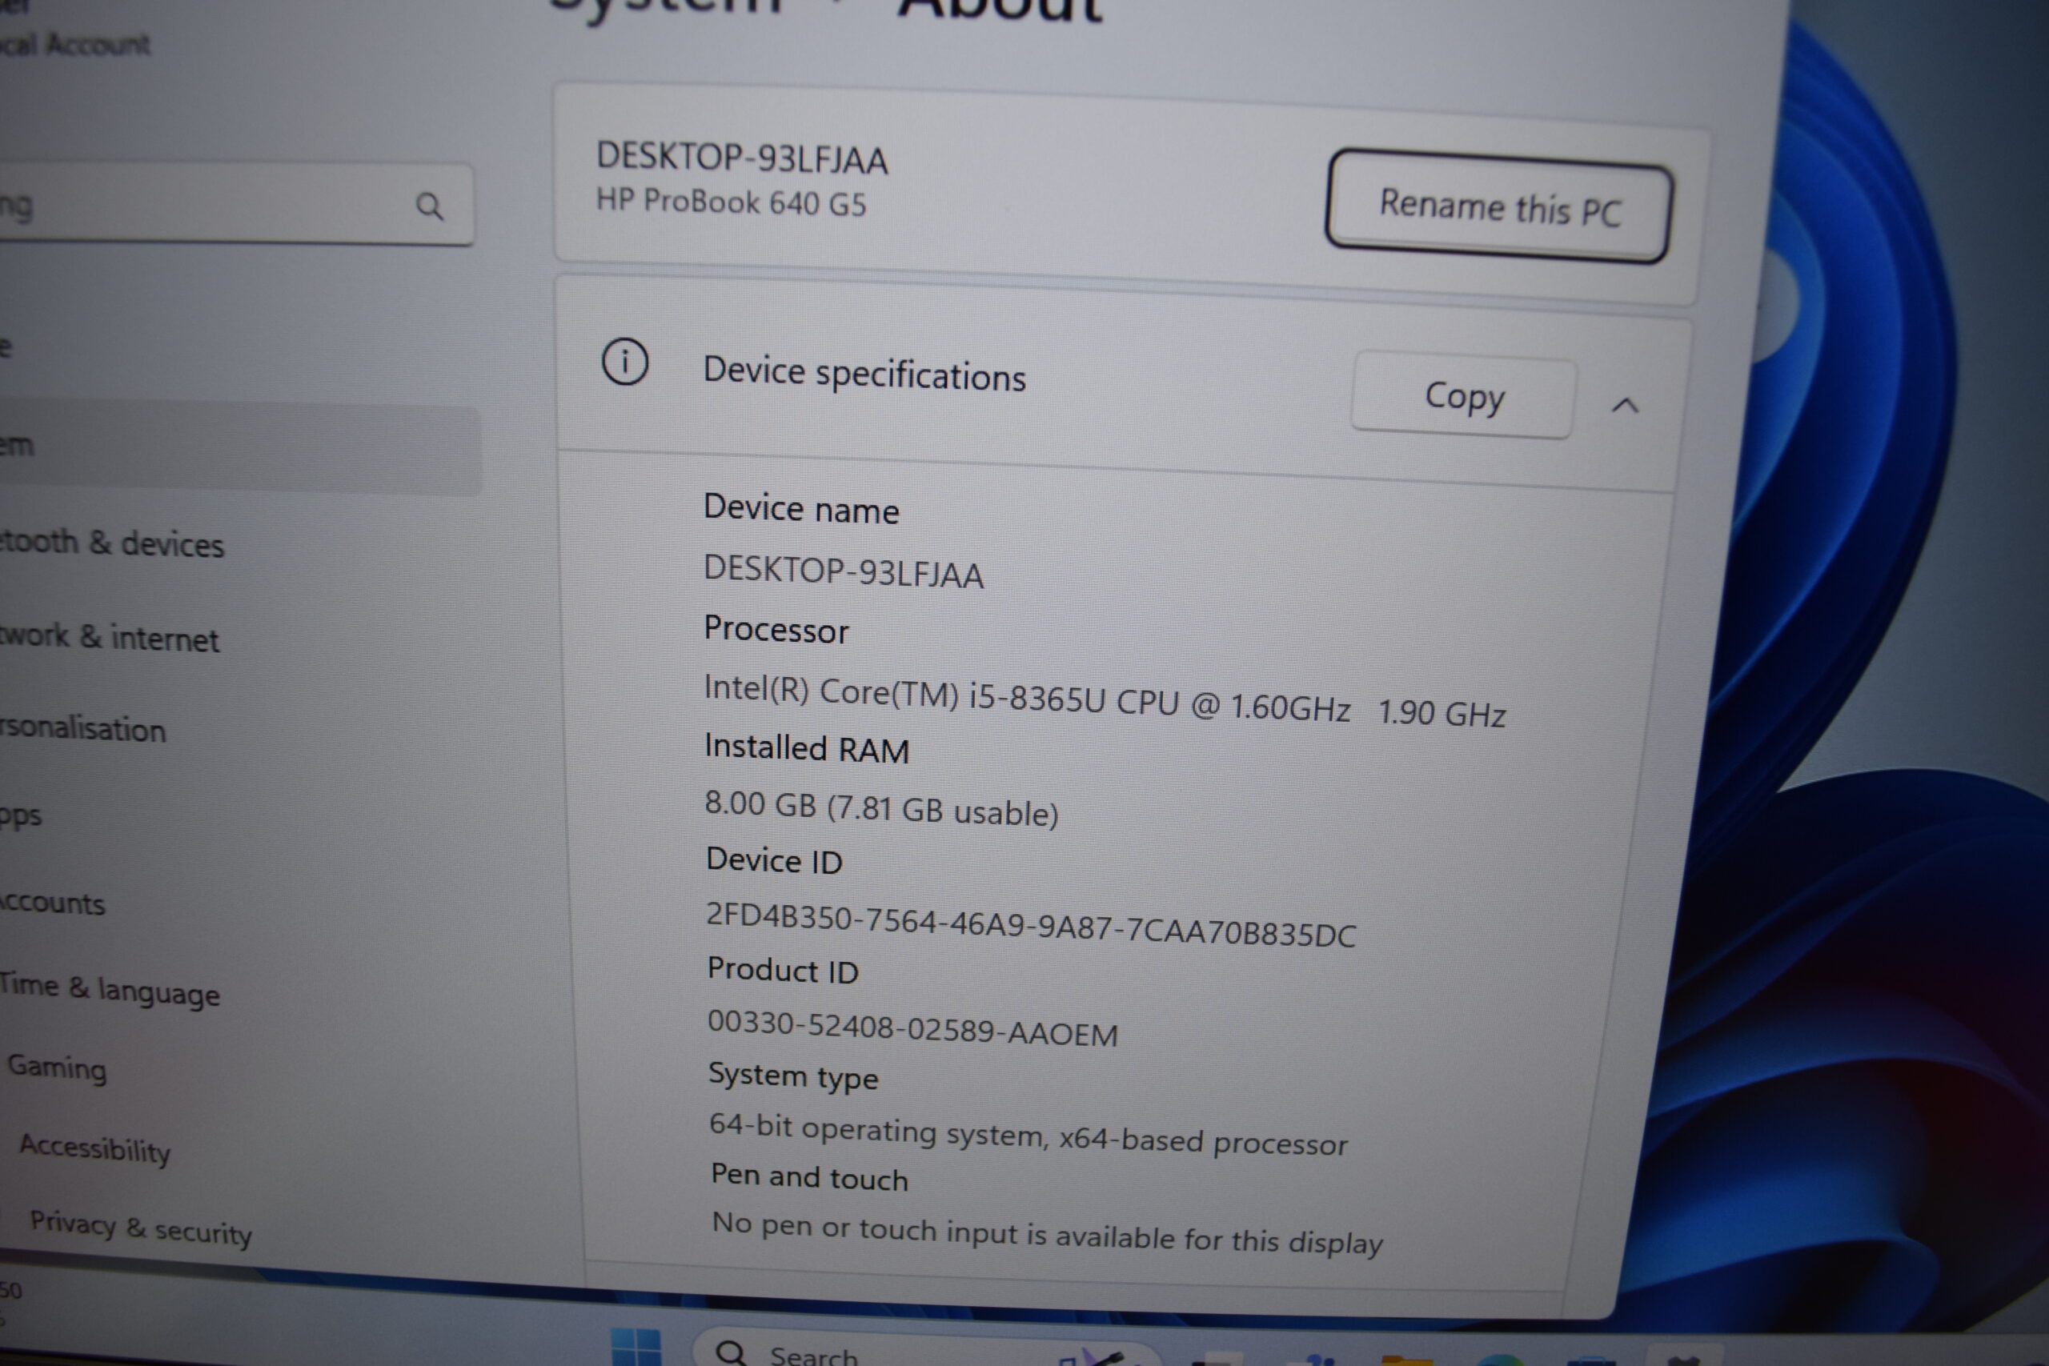The width and height of the screenshot is (2049, 1366).
Task: Copy the device specifications
Action: coord(1464,396)
